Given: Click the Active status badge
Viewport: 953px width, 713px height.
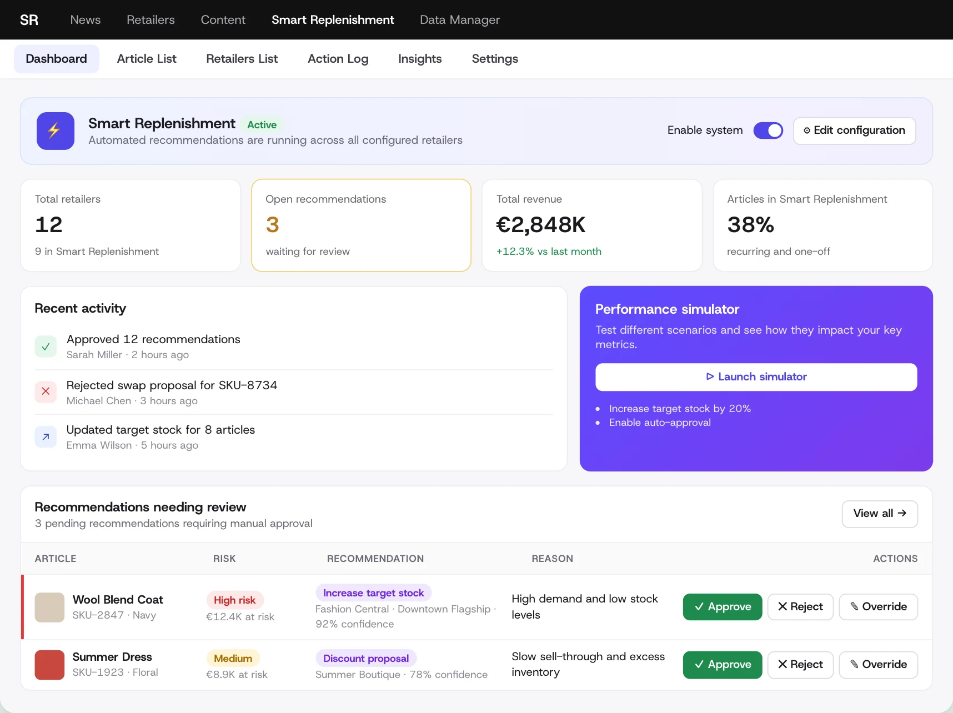Looking at the screenshot, I should point(262,125).
